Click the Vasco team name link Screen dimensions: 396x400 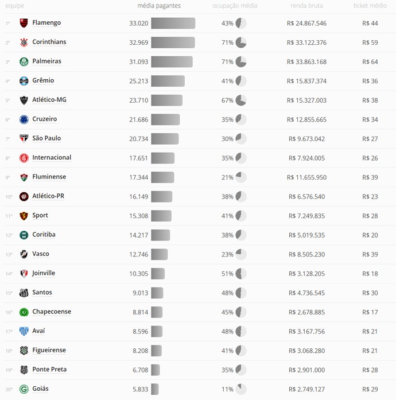coord(41,254)
